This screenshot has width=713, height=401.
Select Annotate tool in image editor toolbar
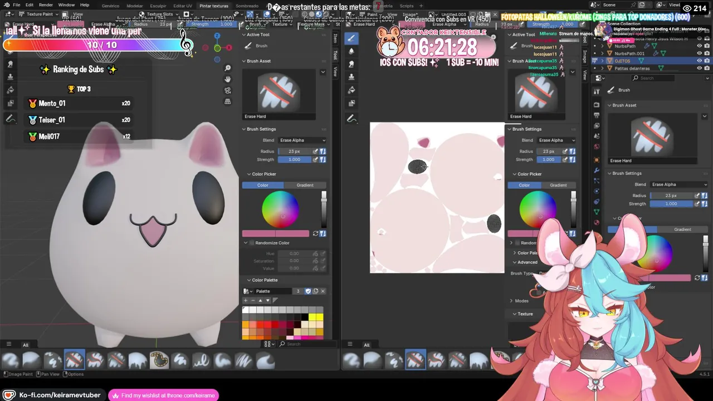[x=351, y=119]
